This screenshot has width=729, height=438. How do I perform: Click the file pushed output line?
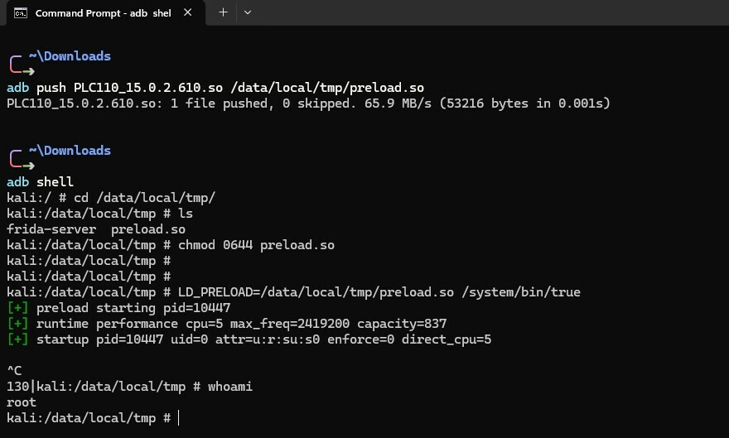pos(308,103)
